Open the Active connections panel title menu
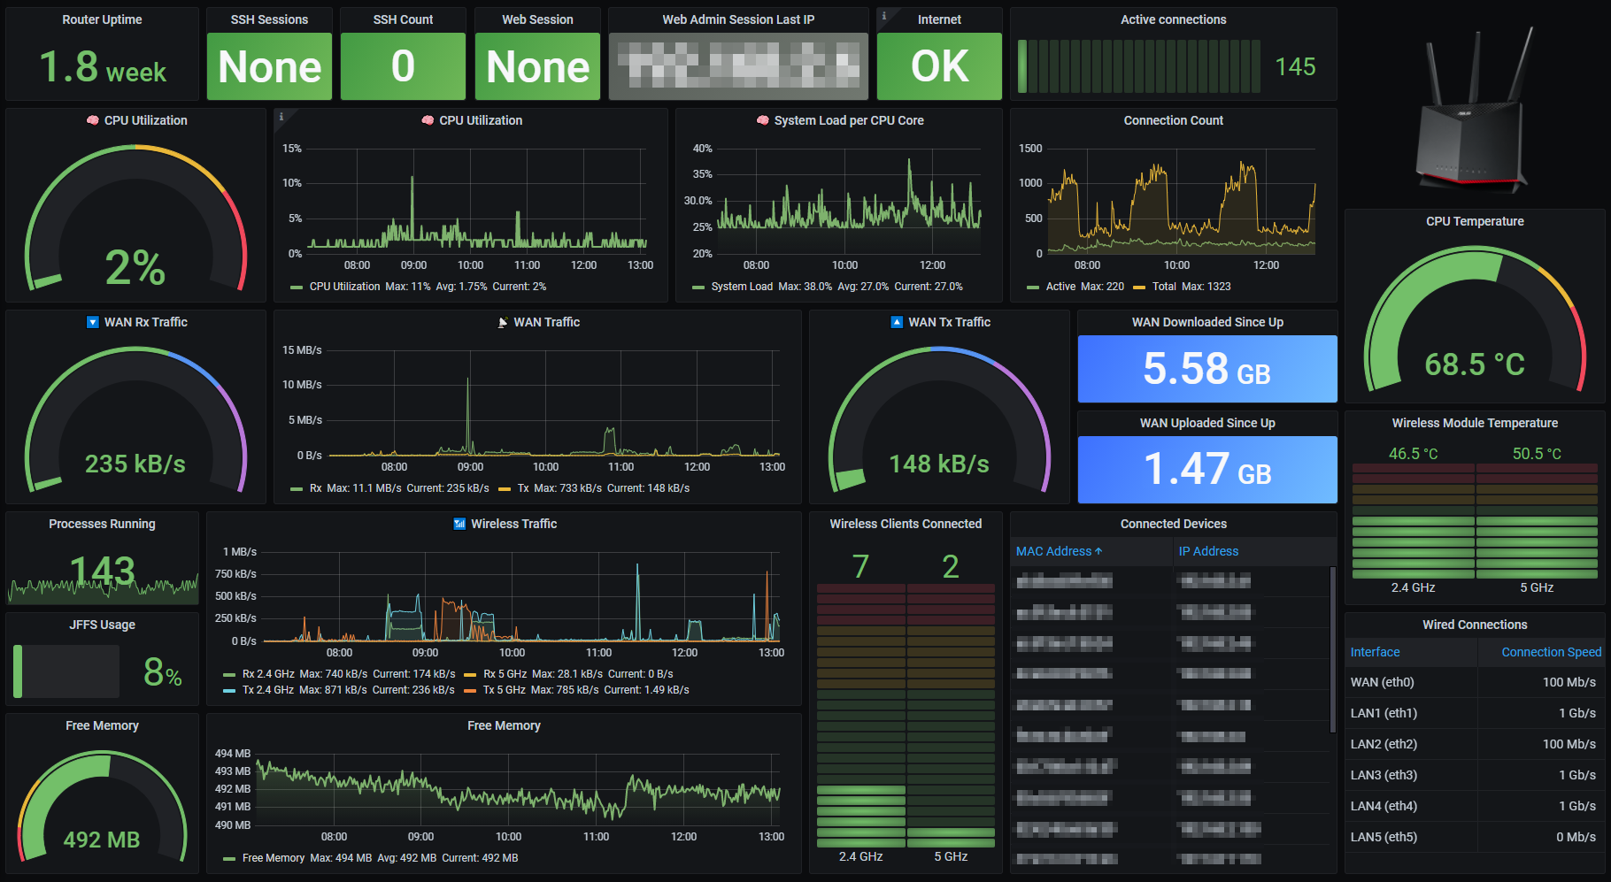Viewport: 1611px width, 882px height. (1173, 19)
